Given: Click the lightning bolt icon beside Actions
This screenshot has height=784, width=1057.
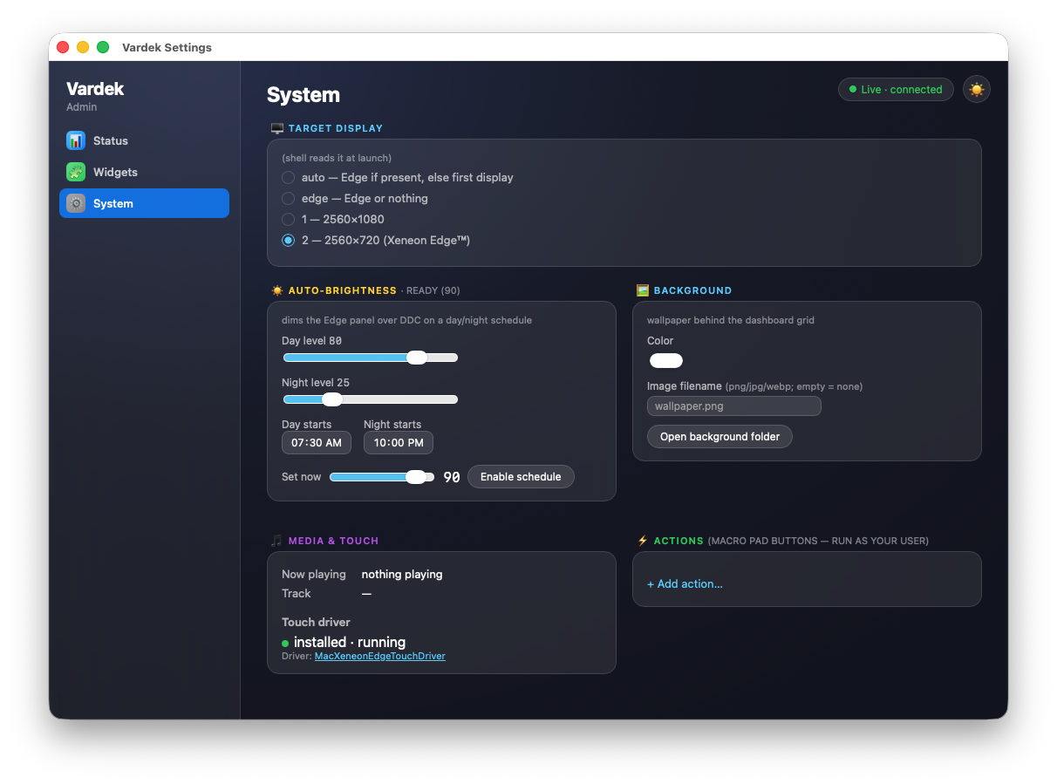Looking at the screenshot, I should point(643,541).
